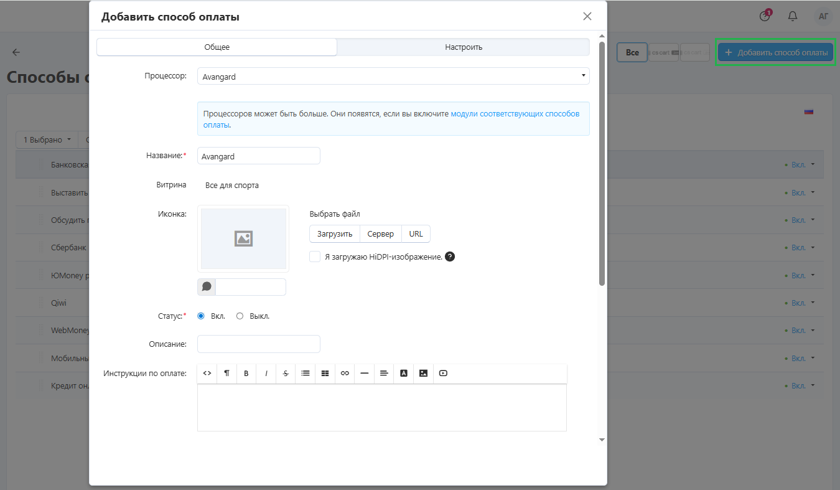Open text alignment options in editor
The height and width of the screenshot is (490, 840).
click(x=384, y=374)
